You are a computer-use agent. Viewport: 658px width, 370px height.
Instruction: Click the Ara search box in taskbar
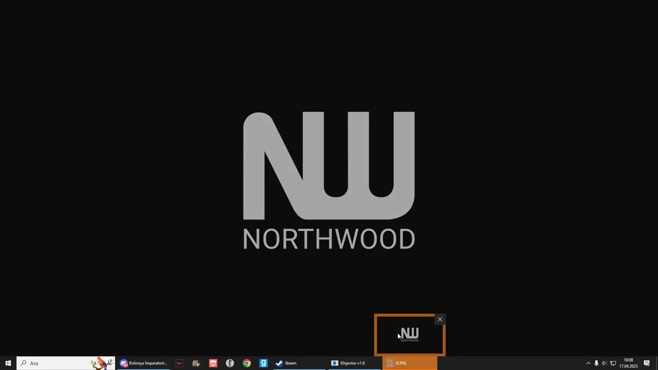tap(66, 363)
